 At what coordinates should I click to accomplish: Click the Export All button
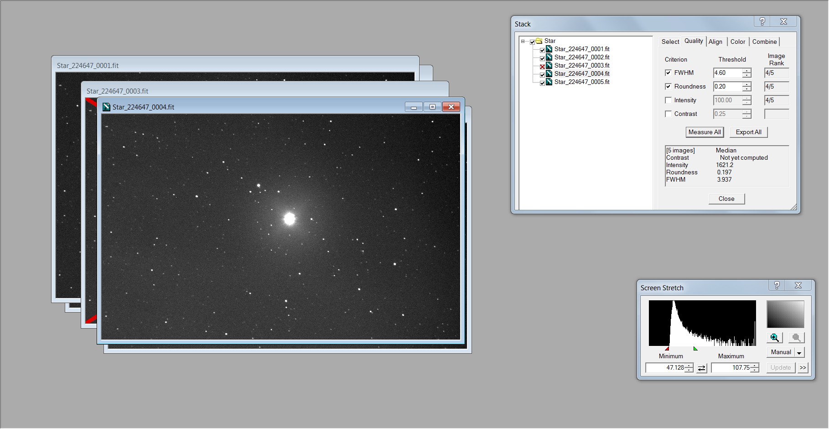(748, 132)
